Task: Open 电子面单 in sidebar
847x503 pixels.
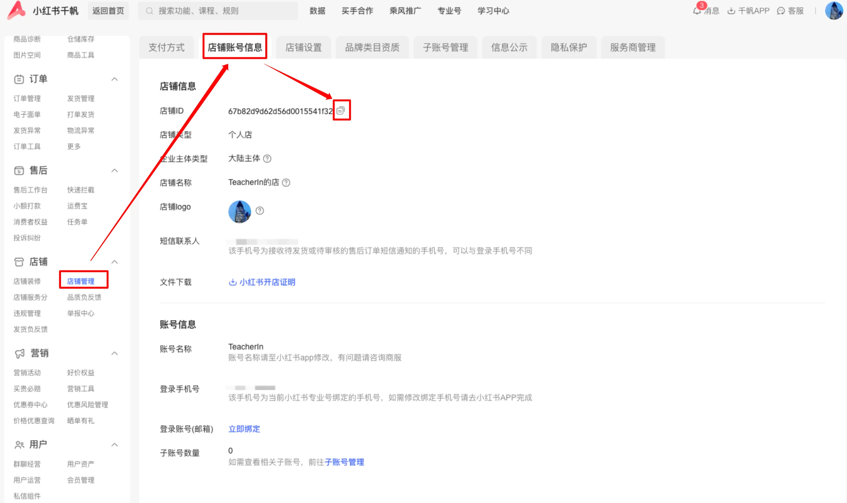Action: click(x=27, y=115)
